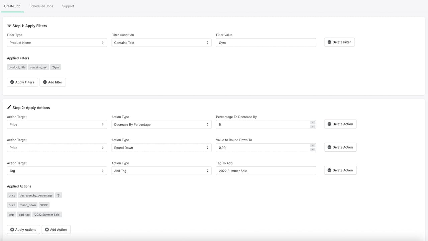Switch to the Scheduled Jobs tab
428x241 pixels.
point(41,6)
